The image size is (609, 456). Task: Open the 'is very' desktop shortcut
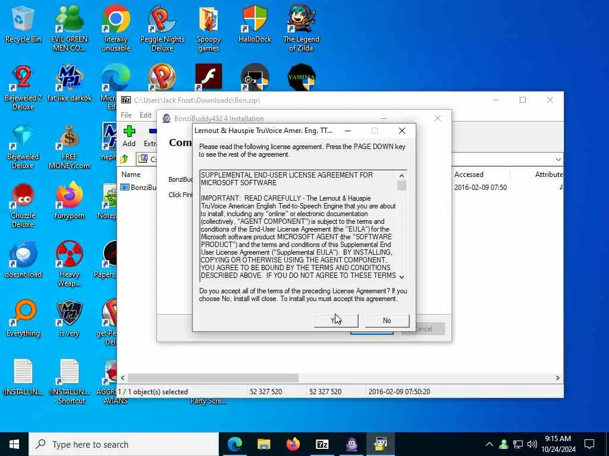coord(69,318)
